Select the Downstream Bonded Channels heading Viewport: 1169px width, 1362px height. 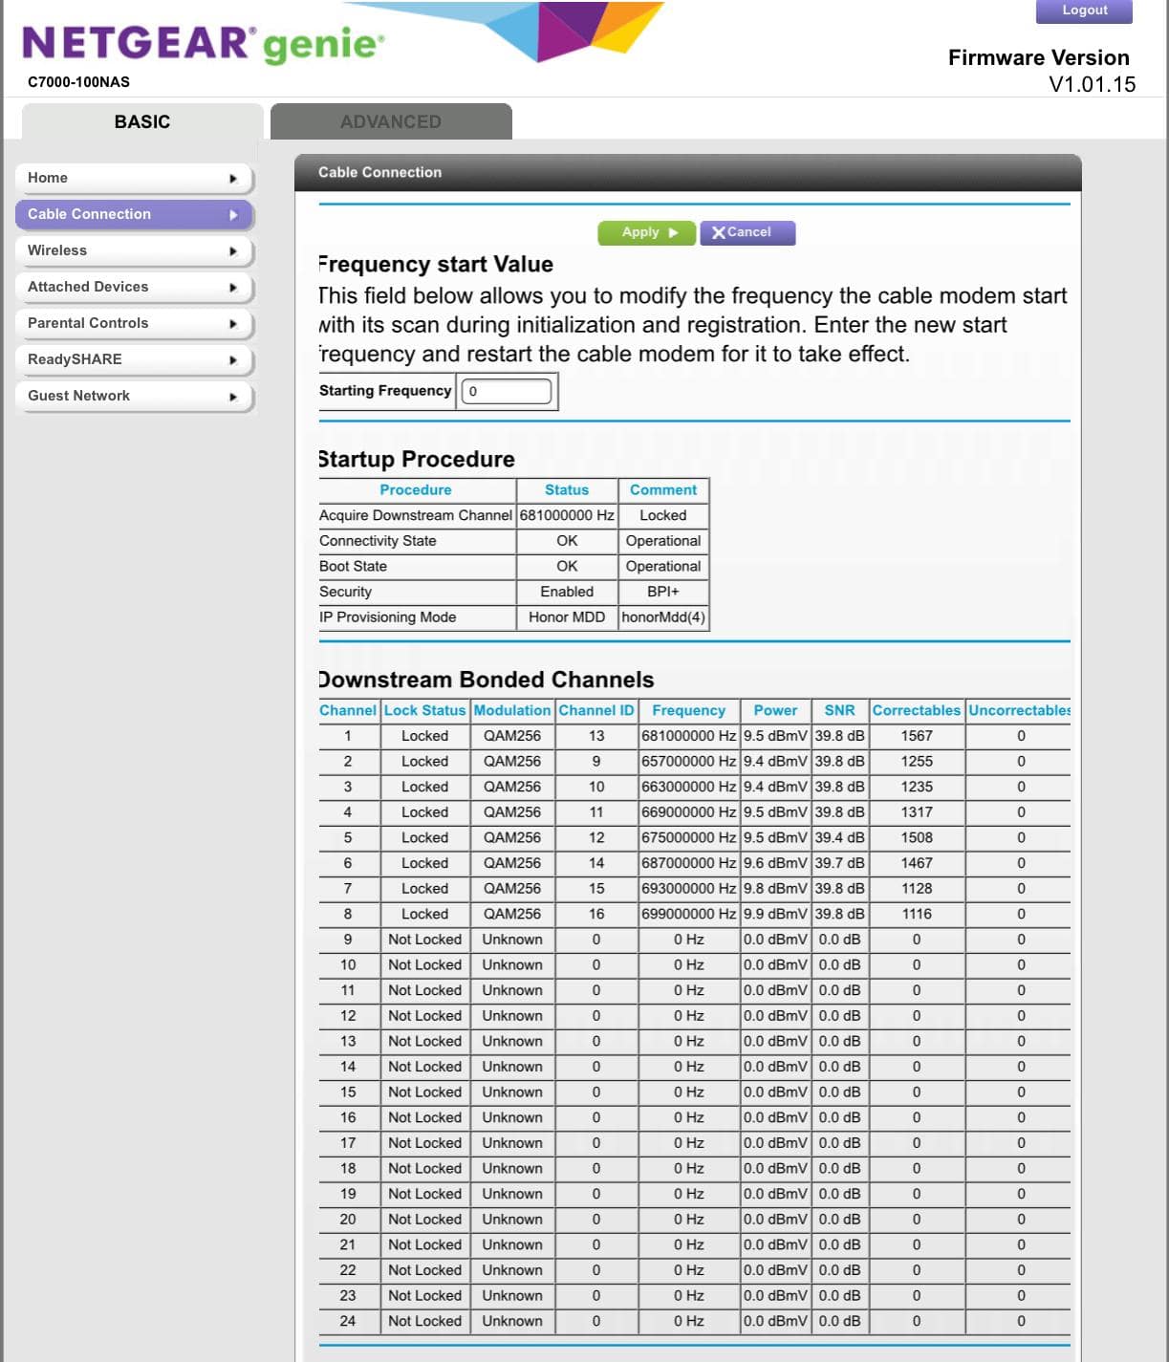click(x=485, y=680)
